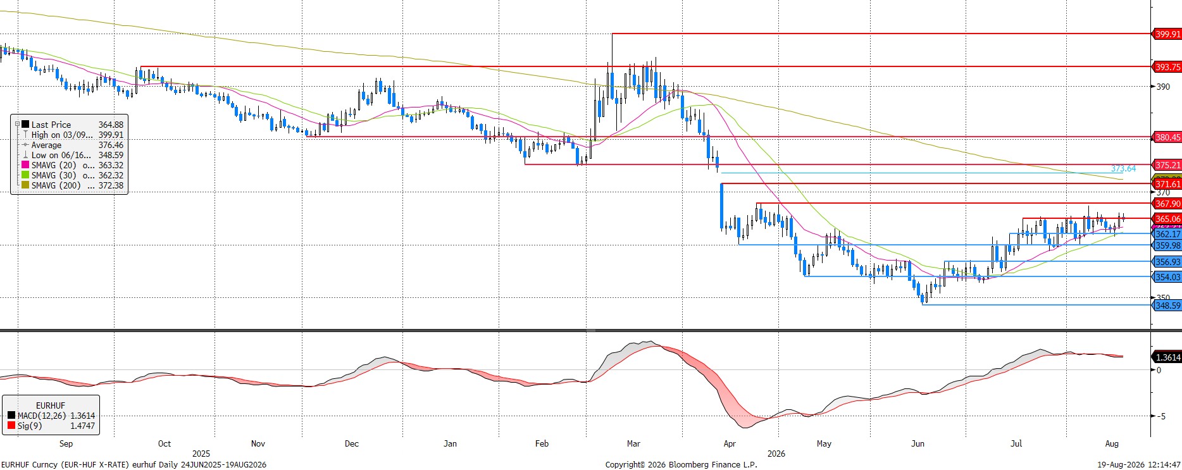This screenshot has width=1182, height=470.
Task: Click the olive SMAVG (200) swatch
Action: [x=25, y=185]
